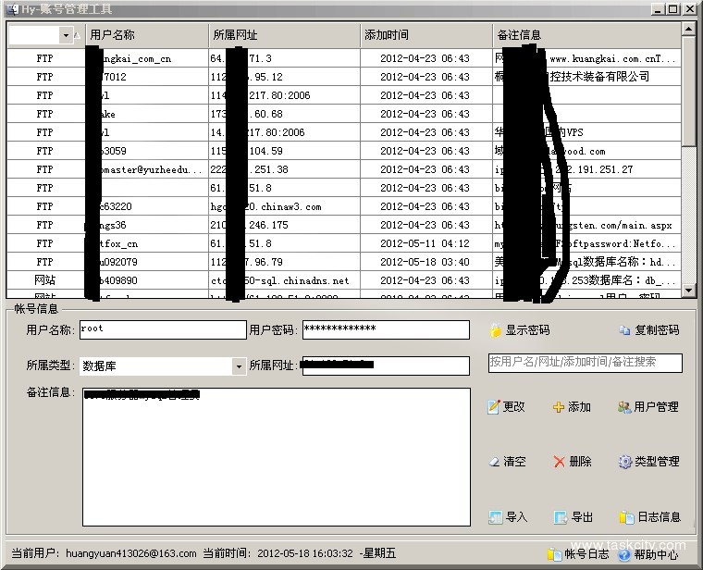Image resolution: width=703 pixels, height=570 pixels.
Task: Open 类型管理 (type management) gear icon
Action: point(625,462)
